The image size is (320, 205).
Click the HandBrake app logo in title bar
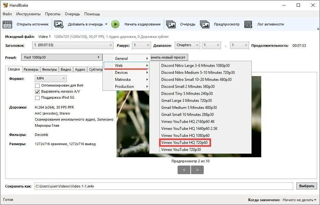coord(5,5)
